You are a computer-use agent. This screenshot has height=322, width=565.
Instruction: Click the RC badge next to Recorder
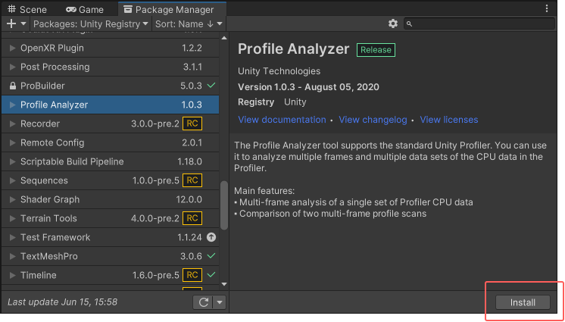192,123
